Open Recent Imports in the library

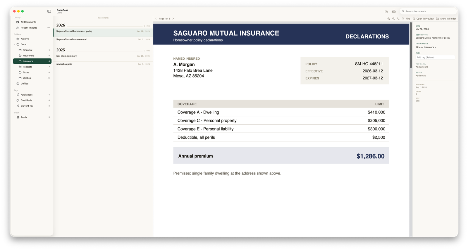pyautogui.click(x=32, y=28)
